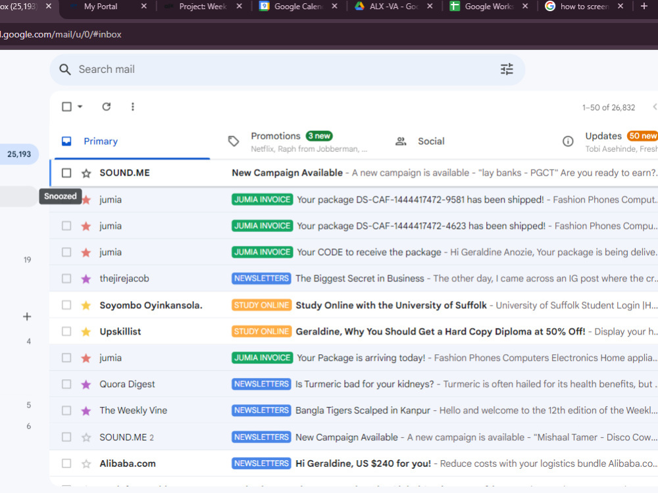Check the Alibaba.com email checkbox

(x=66, y=463)
